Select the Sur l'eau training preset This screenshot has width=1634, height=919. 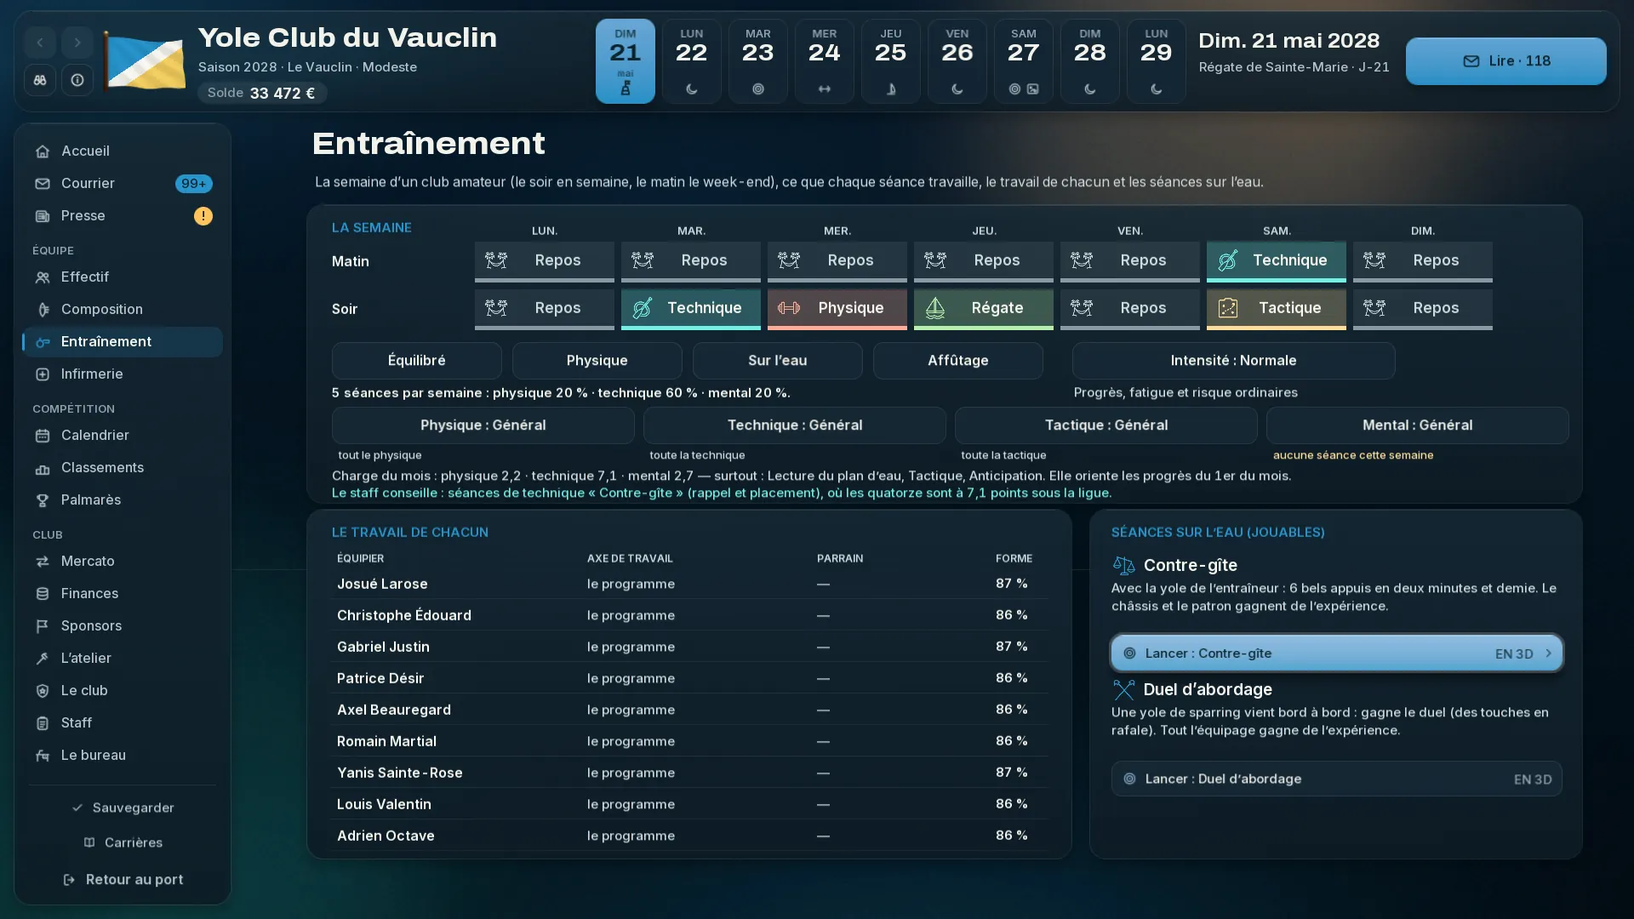(x=778, y=361)
